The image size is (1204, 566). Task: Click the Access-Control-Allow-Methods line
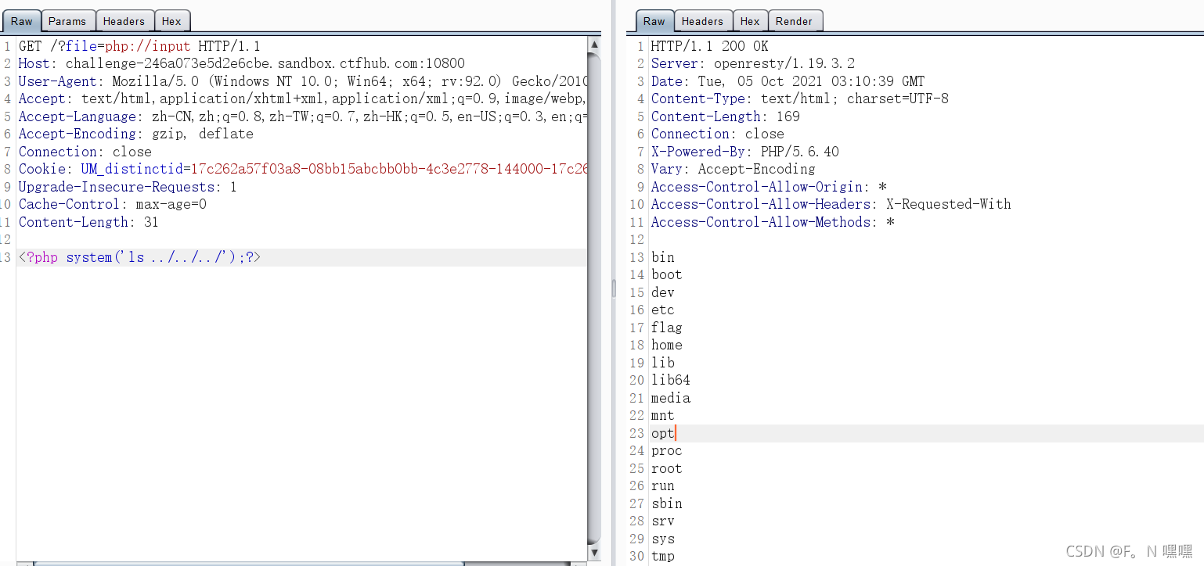point(773,222)
